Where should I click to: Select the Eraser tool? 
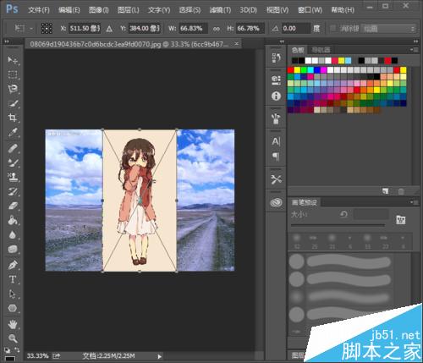click(13, 206)
